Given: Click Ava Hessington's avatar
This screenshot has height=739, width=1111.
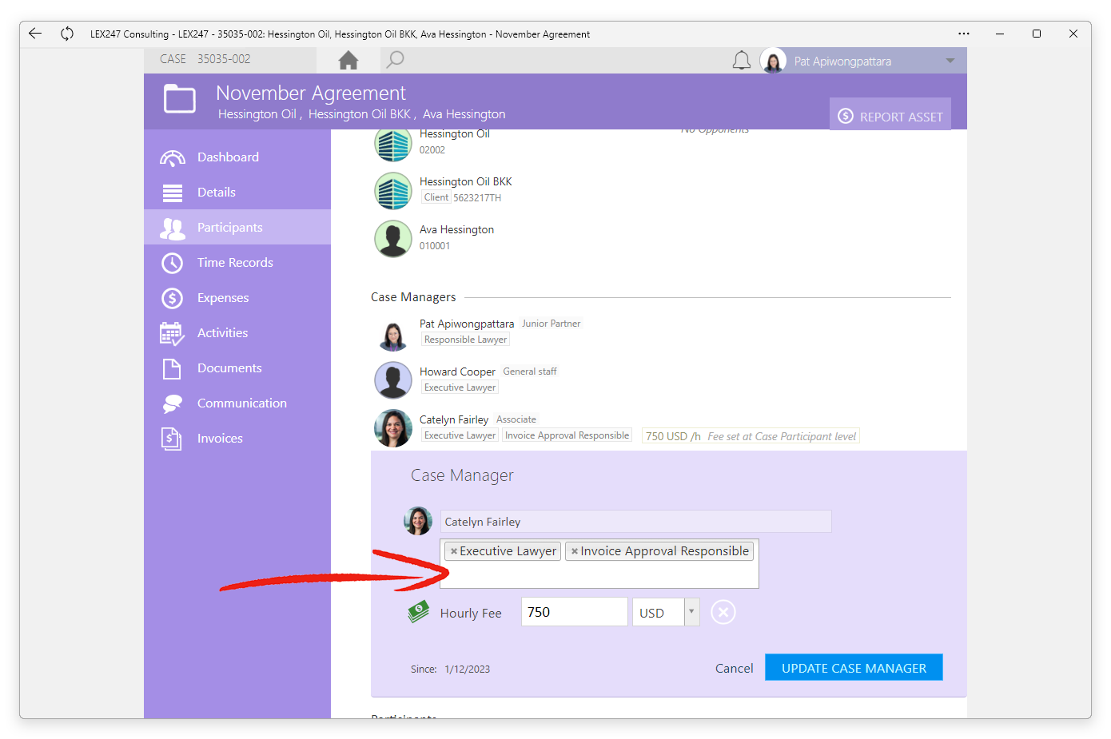Looking at the screenshot, I should (x=393, y=239).
